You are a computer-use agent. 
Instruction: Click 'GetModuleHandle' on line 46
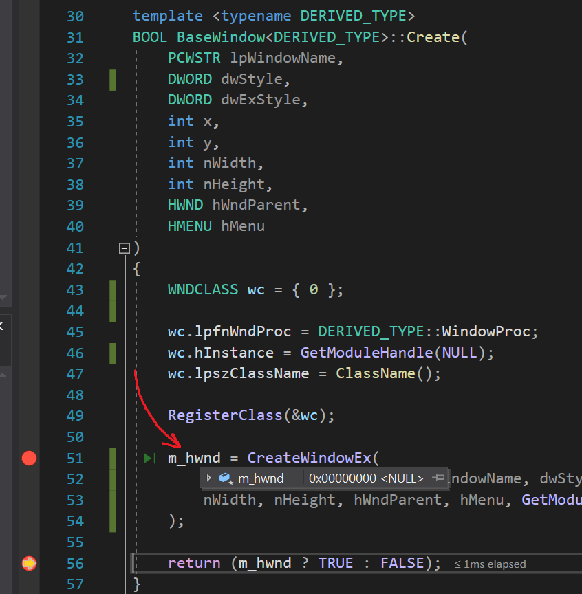coord(366,353)
